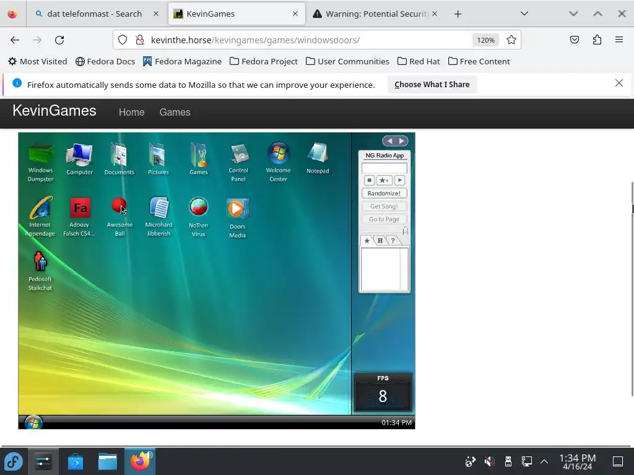Switch to the H history tab
Screen dimensions: 634x475
pos(380,241)
